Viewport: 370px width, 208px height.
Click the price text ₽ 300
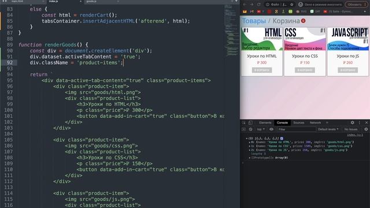262,63
